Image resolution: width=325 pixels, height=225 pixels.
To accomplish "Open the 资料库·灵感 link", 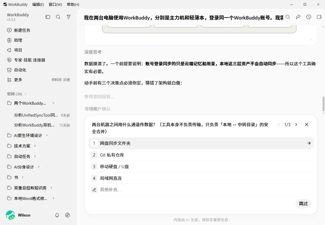I will coord(60,80).
